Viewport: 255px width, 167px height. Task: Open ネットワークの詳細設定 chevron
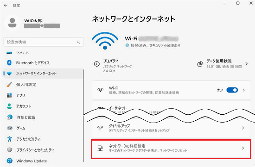(243, 148)
